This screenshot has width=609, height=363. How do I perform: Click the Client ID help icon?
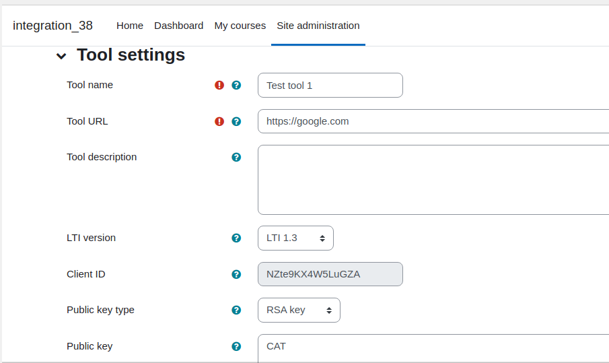[x=236, y=274]
